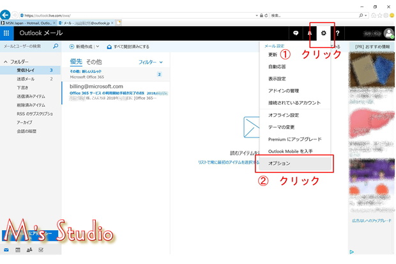Open the Tasks module icon at bottom
This screenshot has width=396, height=264.
pos(41,250)
